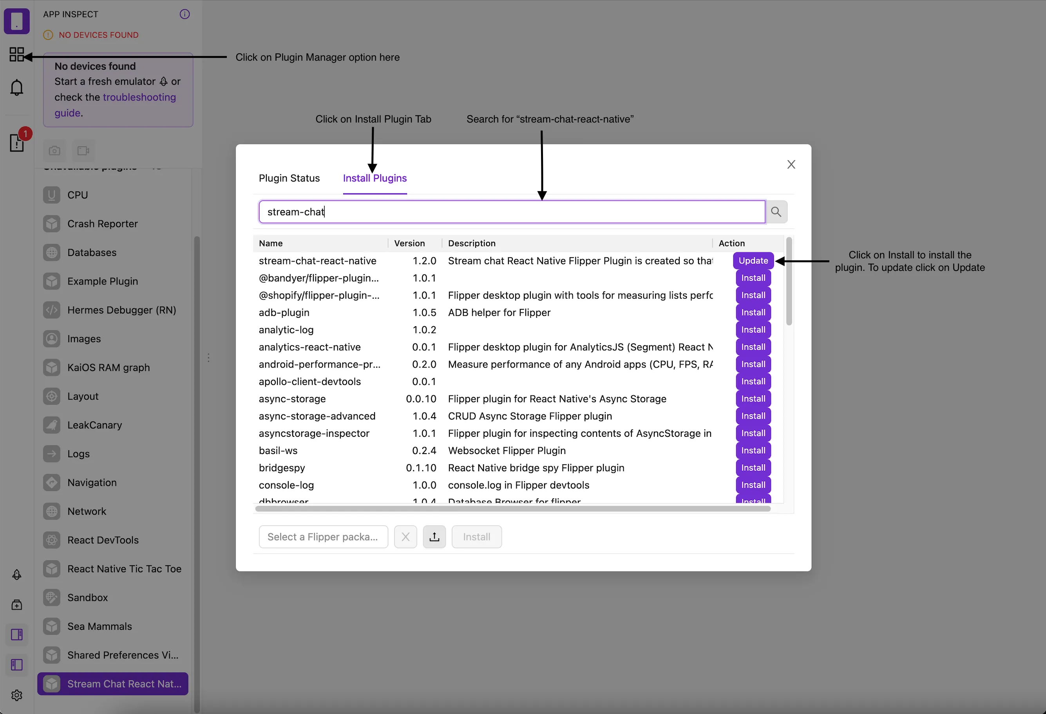Take a screenshot with the camera icon

[x=54, y=151]
